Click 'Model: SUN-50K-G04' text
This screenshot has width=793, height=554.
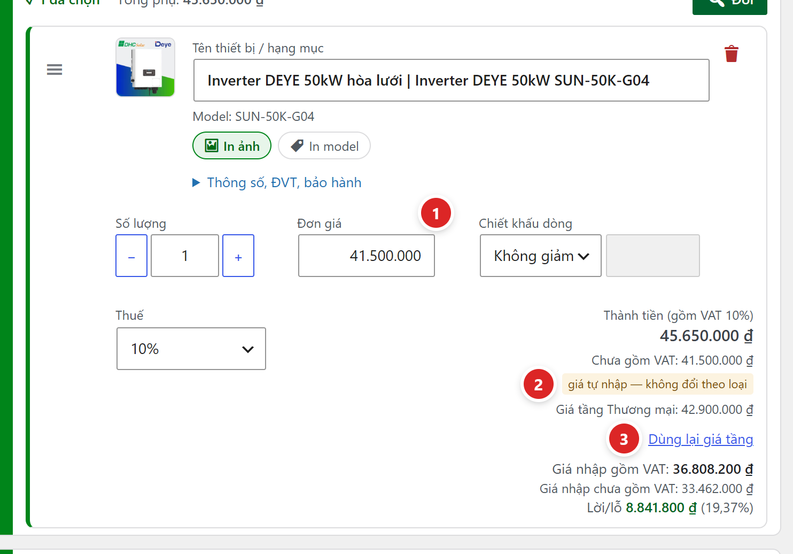[x=253, y=117]
